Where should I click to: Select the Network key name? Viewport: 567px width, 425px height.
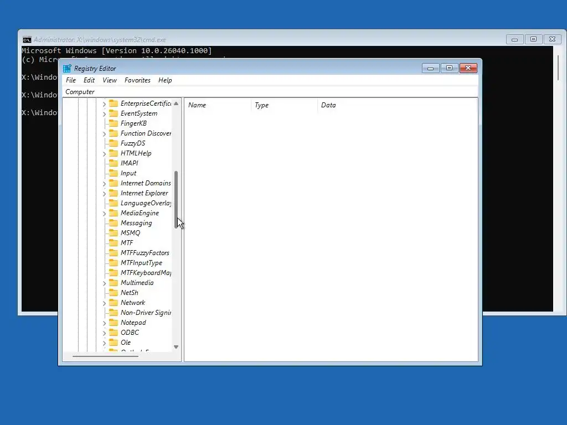[133, 303]
